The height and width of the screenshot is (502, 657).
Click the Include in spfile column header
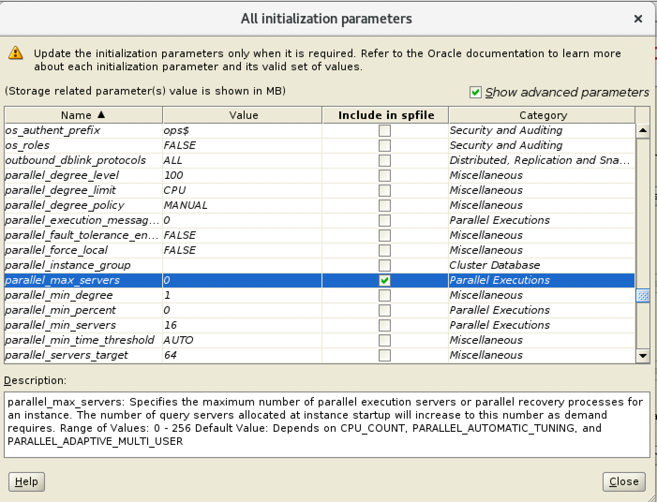coord(386,115)
